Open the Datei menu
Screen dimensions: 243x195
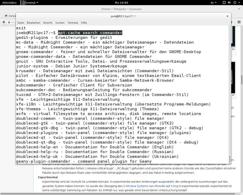[x=21, y=23]
